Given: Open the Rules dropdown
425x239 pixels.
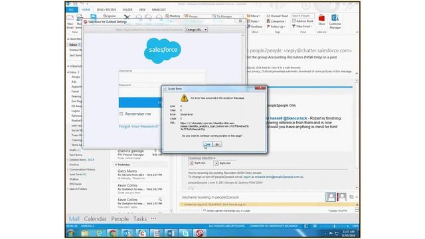Looking at the screenshot, I should coord(254,21).
